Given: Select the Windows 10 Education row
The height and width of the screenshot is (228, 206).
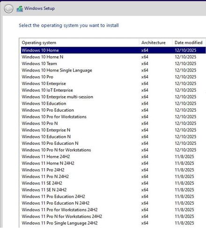Looking at the screenshot, I should (113, 103).
